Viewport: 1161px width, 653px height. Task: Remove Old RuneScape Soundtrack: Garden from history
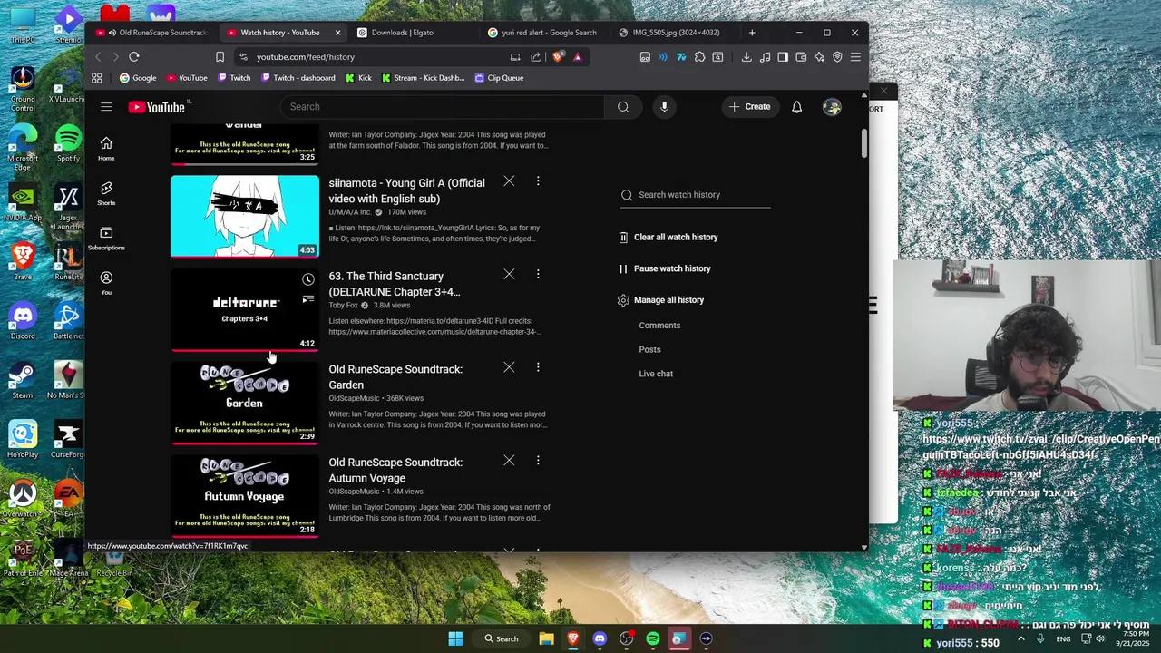pos(509,367)
